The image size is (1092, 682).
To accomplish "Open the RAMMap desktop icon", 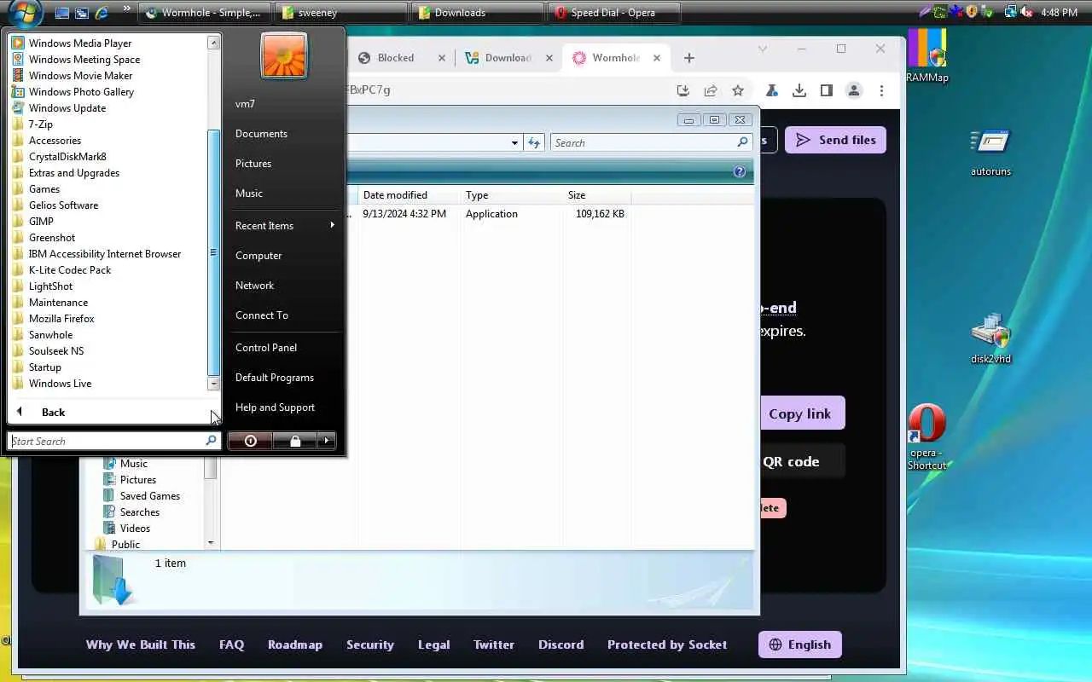I will 926,56.
